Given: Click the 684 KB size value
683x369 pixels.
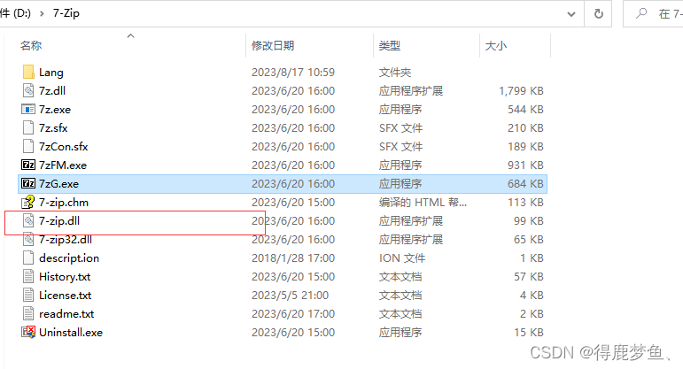Looking at the screenshot, I should [525, 184].
